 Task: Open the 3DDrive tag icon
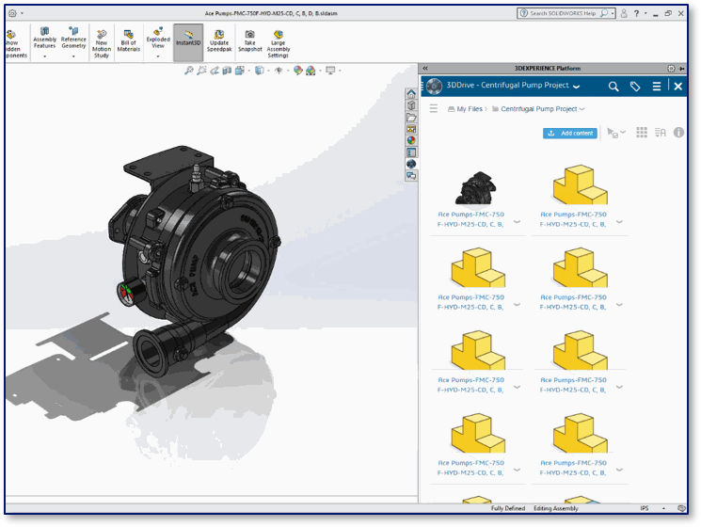tap(635, 87)
